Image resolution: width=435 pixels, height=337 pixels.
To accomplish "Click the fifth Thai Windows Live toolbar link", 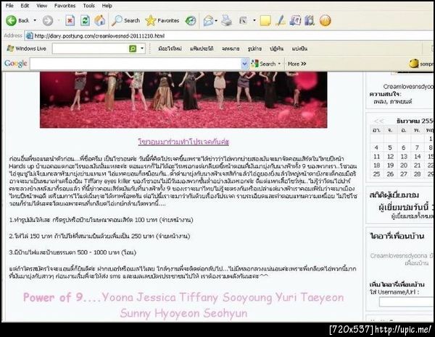I will 276,48.
